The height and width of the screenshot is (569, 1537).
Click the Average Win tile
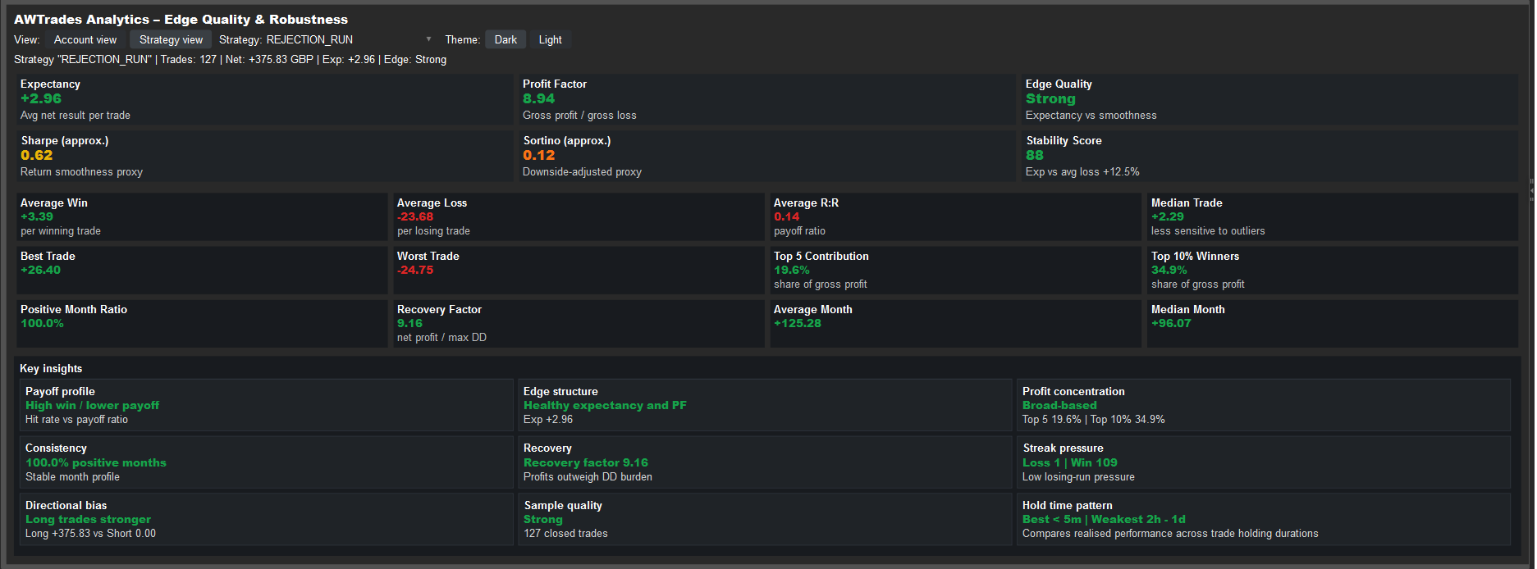click(x=202, y=216)
